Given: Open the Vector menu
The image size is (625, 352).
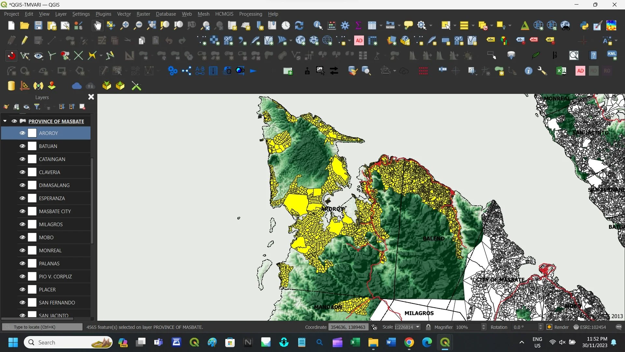Looking at the screenshot, I should click(x=124, y=14).
